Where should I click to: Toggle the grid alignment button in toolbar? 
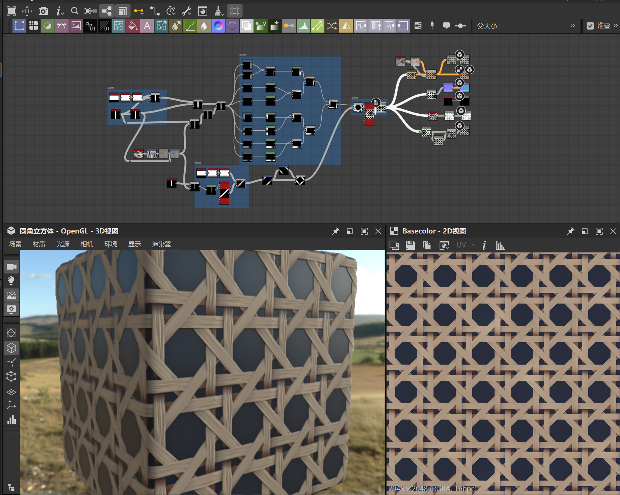pos(235,11)
